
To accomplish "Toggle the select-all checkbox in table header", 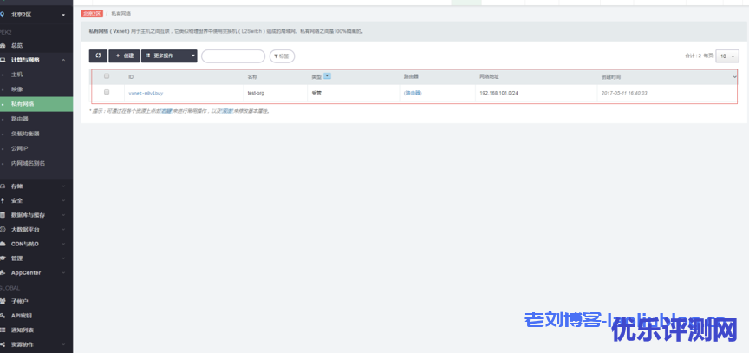I will [x=107, y=76].
